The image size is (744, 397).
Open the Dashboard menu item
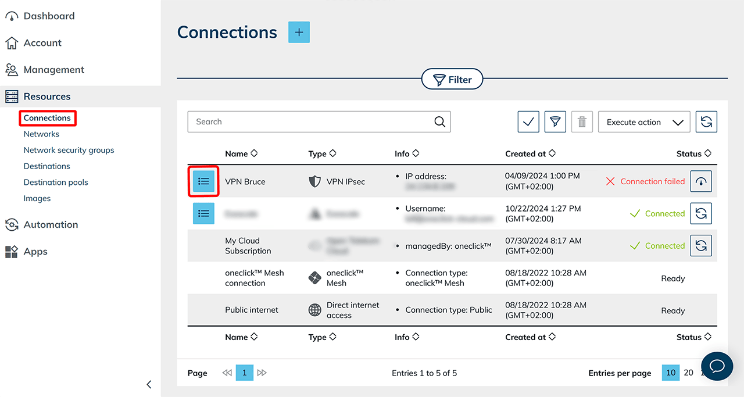pos(49,16)
